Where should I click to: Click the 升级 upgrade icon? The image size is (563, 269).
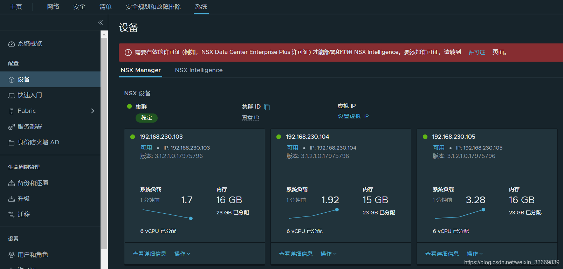pos(12,199)
